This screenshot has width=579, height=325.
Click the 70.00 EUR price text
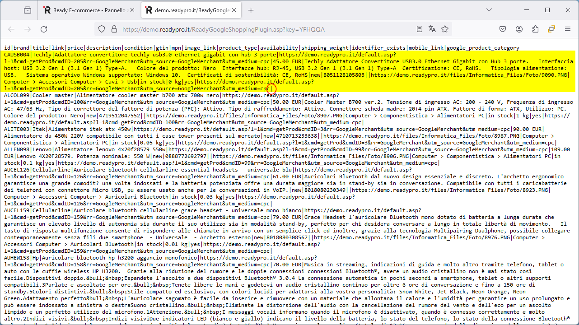(288, 265)
